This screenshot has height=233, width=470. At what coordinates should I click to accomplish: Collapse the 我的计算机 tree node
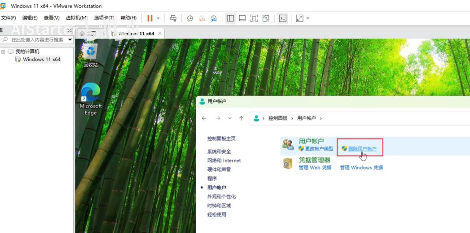pos(3,52)
